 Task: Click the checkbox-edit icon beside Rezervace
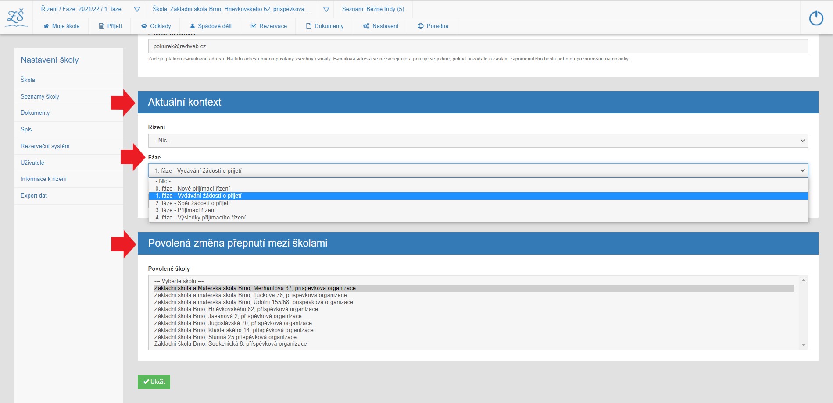tap(254, 26)
